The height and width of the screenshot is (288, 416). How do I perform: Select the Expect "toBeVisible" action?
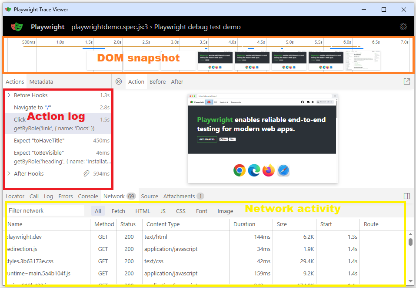[58, 157]
